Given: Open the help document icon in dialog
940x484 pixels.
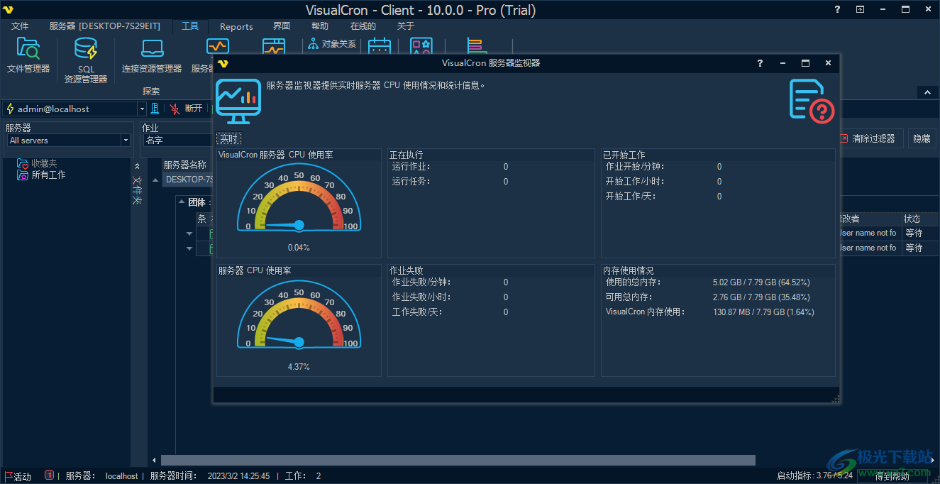Looking at the screenshot, I should tap(811, 100).
